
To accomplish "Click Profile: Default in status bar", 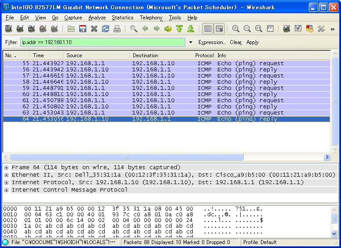I will (260, 242).
